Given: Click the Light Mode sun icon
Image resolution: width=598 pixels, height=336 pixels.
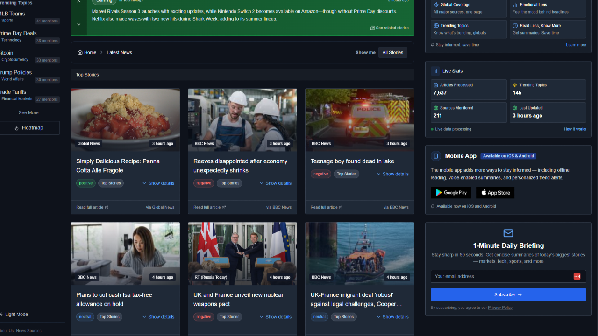Looking at the screenshot, I should click(1, 315).
